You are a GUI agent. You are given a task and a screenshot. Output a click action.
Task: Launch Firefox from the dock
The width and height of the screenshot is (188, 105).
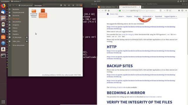click(x=3, y=6)
